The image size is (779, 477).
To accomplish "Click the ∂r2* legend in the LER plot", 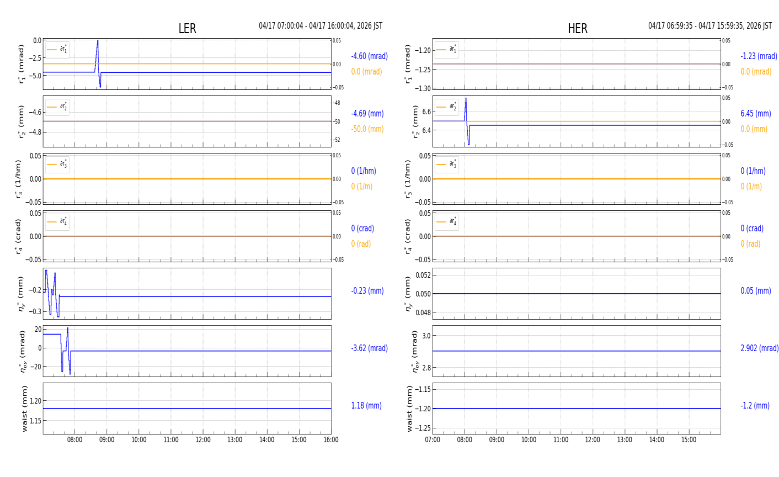I will pos(57,107).
